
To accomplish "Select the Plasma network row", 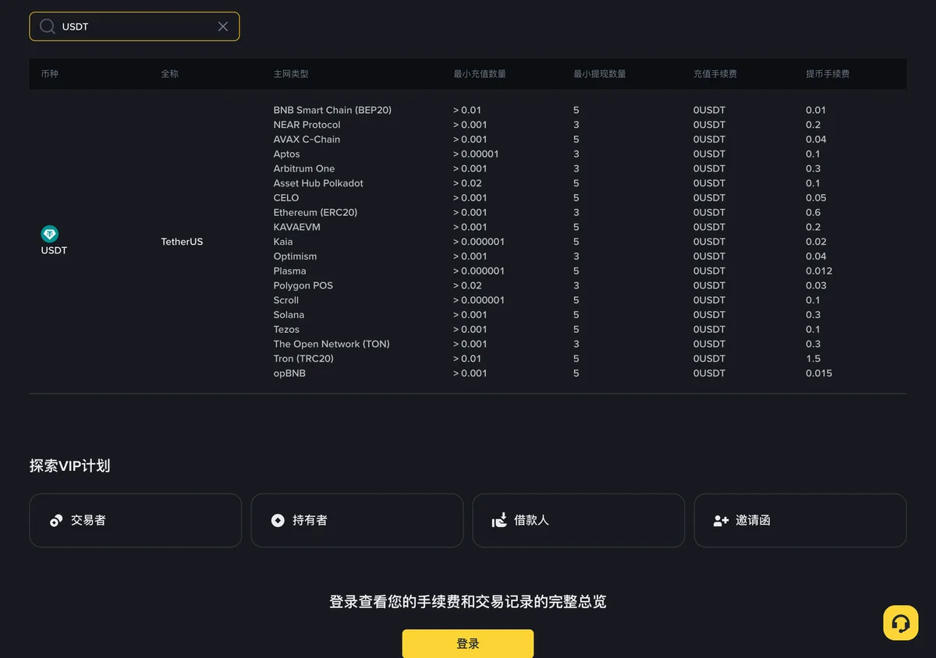I will 289,271.
